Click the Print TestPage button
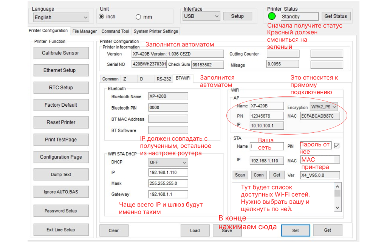Image resolution: width=387 pixels, height=242 pixels. (x=61, y=140)
